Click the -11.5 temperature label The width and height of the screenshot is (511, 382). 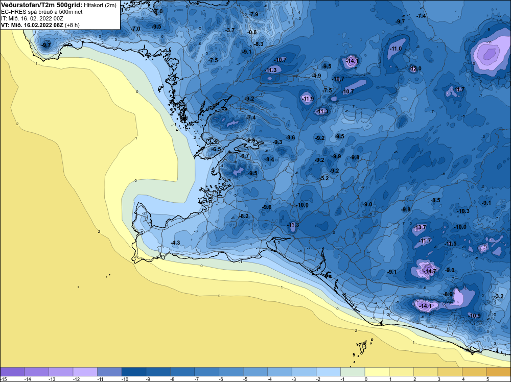point(450,244)
